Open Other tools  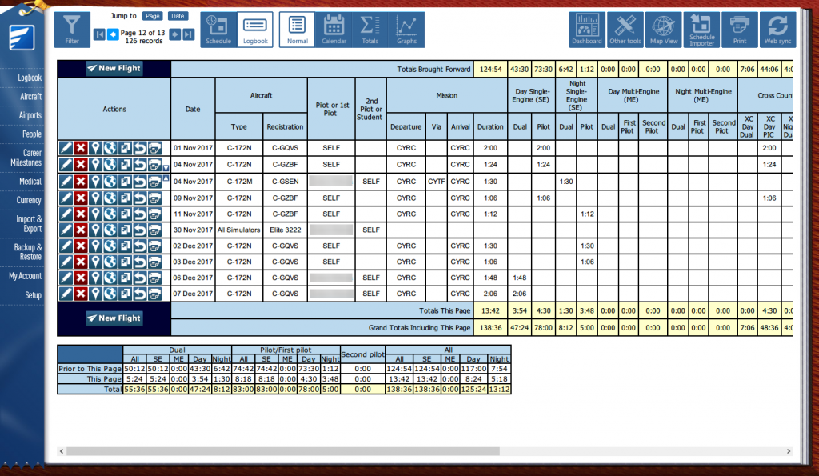625,30
